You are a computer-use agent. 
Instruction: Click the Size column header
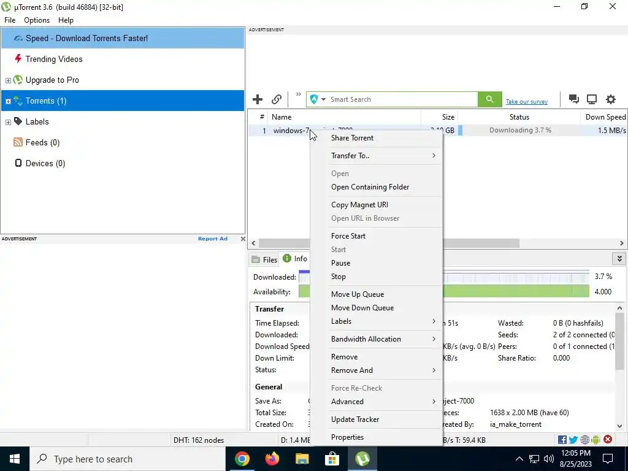(439, 117)
